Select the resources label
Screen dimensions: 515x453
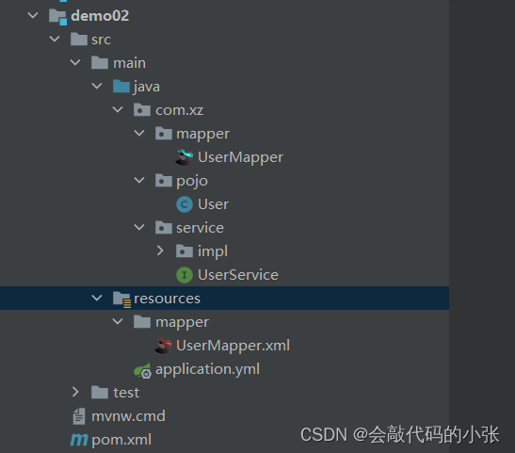tap(168, 299)
